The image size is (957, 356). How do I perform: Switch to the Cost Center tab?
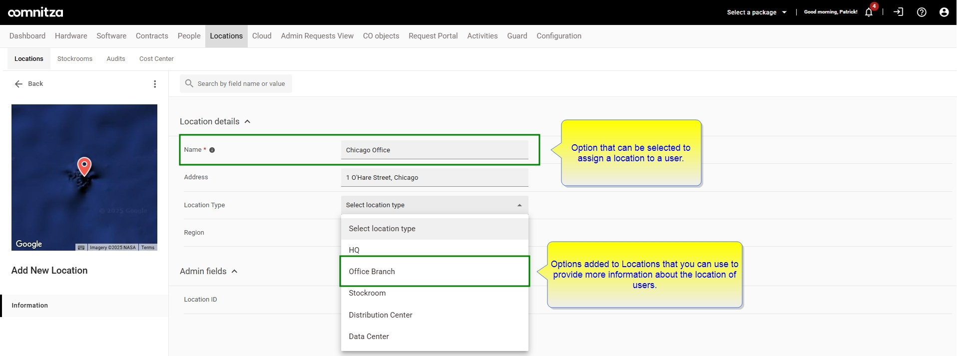156,59
